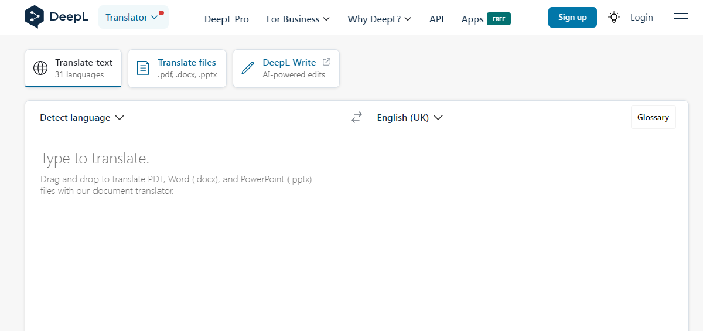Screen dimensions: 703x331
Task: Expand the Translator product dropdown
Action: pos(133,18)
